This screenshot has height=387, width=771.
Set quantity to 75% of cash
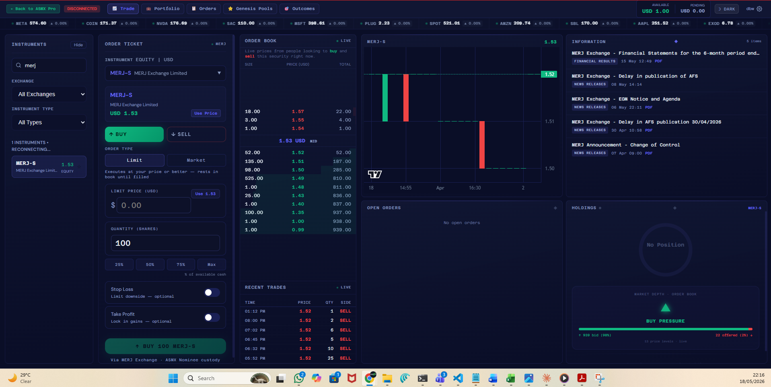coord(181,265)
